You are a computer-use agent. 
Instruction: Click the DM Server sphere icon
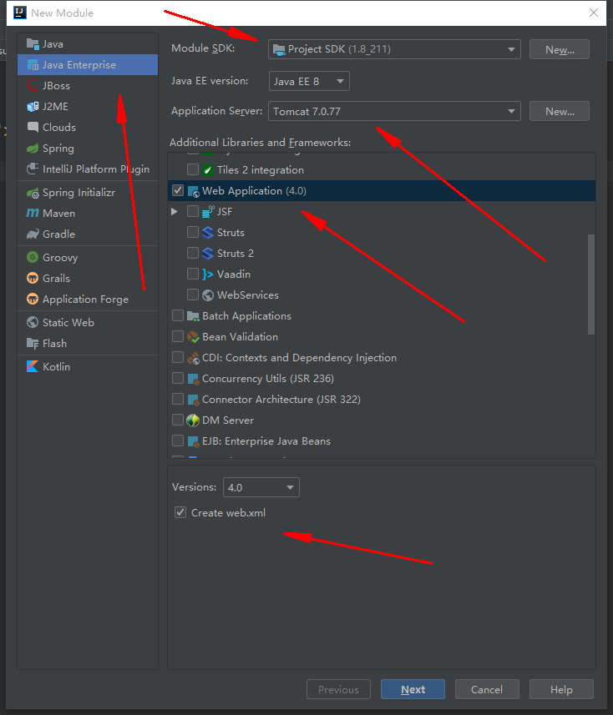coord(193,420)
